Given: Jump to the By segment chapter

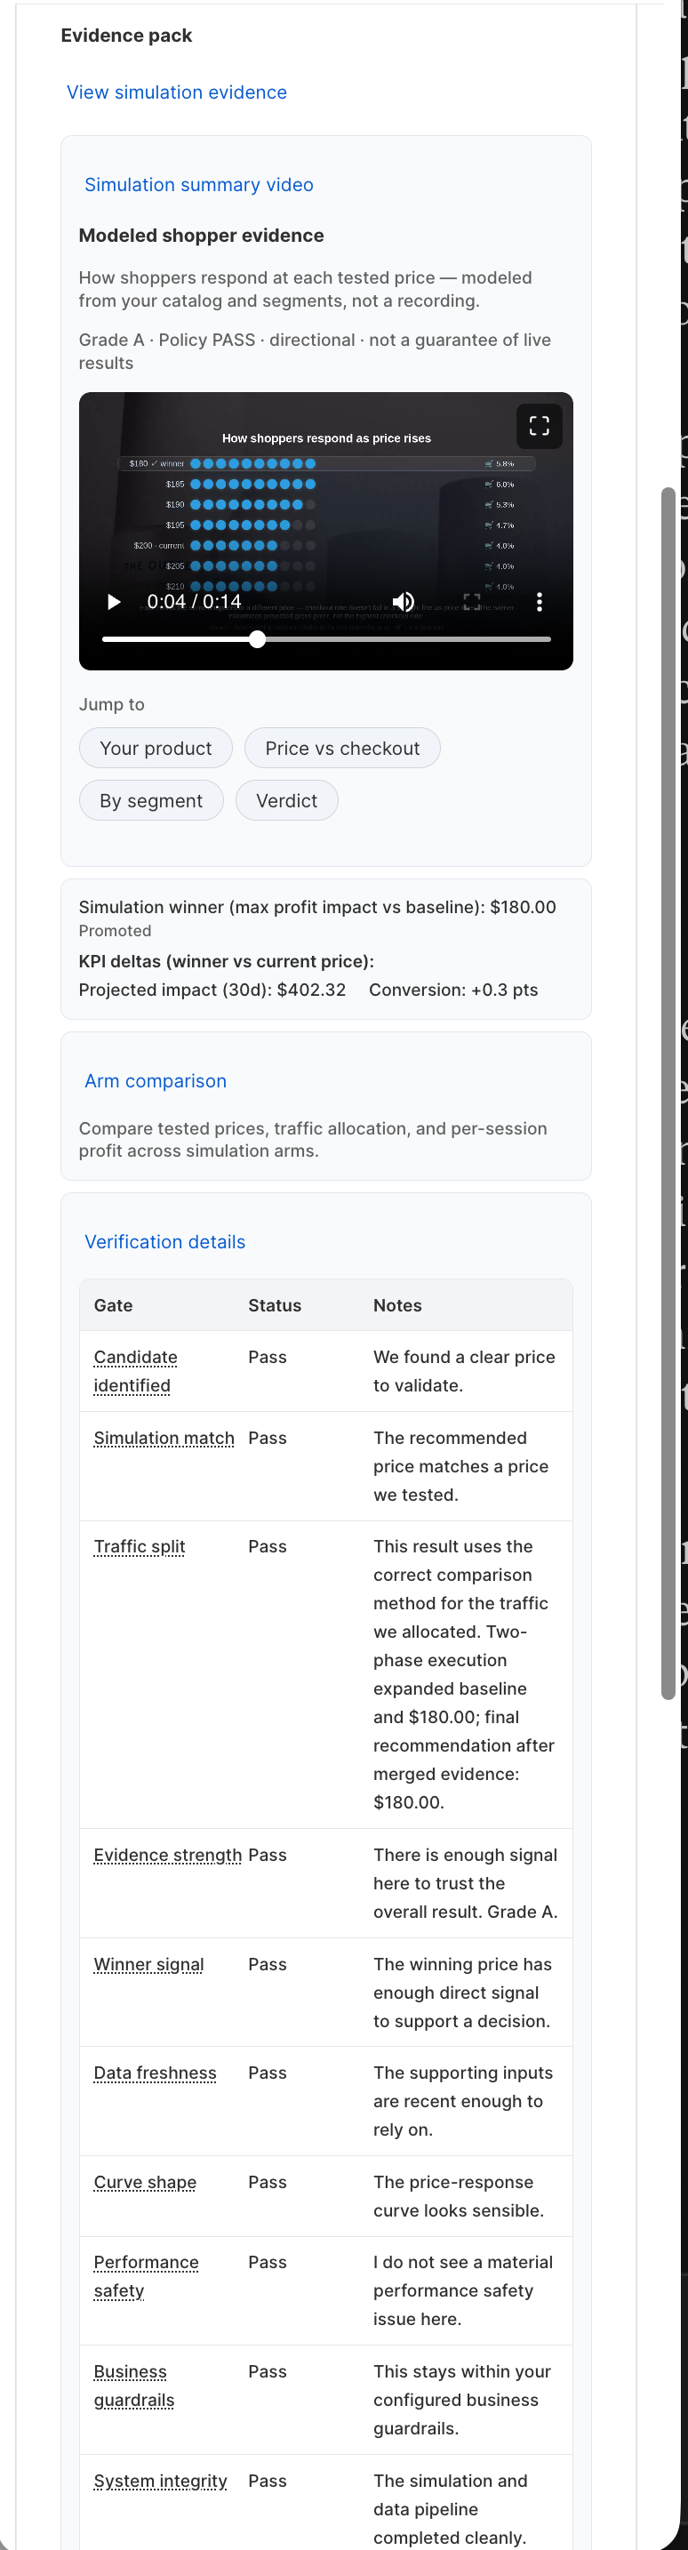Looking at the screenshot, I should 151,801.
